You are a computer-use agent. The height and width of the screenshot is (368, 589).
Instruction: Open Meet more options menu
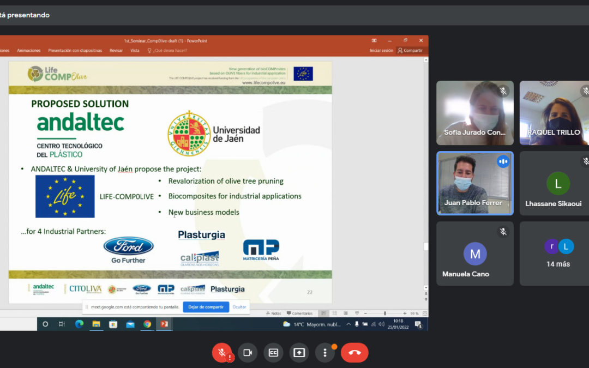pos(325,353)
